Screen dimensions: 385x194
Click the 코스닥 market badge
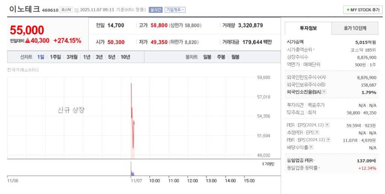point(66,10)
